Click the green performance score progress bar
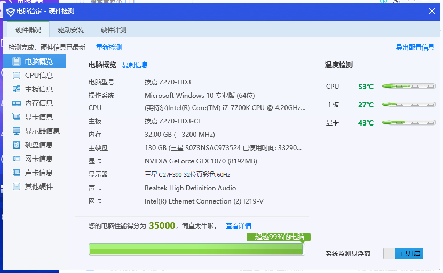 pyautogui.click(x=196, y=249)
